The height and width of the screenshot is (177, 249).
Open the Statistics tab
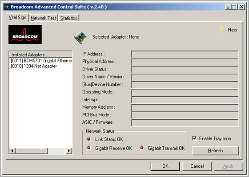68,18
